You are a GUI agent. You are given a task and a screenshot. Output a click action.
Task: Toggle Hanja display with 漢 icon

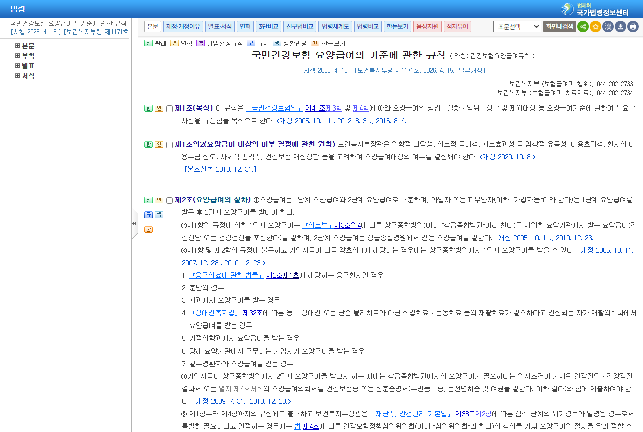608,26
